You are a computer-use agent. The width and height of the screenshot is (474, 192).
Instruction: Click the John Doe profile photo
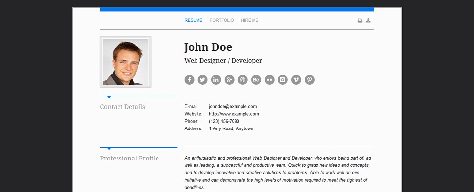click(125, 62)
